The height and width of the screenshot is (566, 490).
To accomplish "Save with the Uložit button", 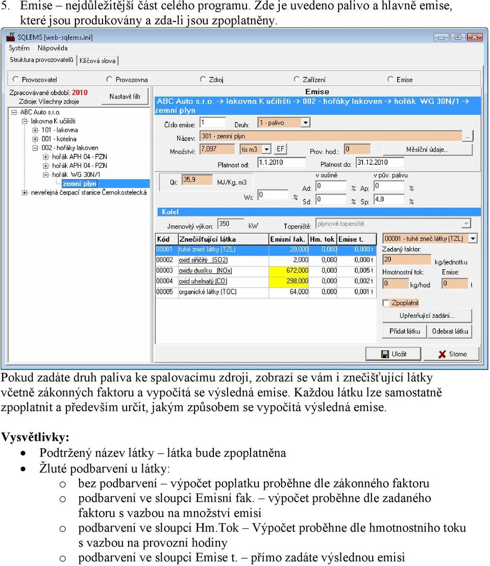I will click(393, 354).
